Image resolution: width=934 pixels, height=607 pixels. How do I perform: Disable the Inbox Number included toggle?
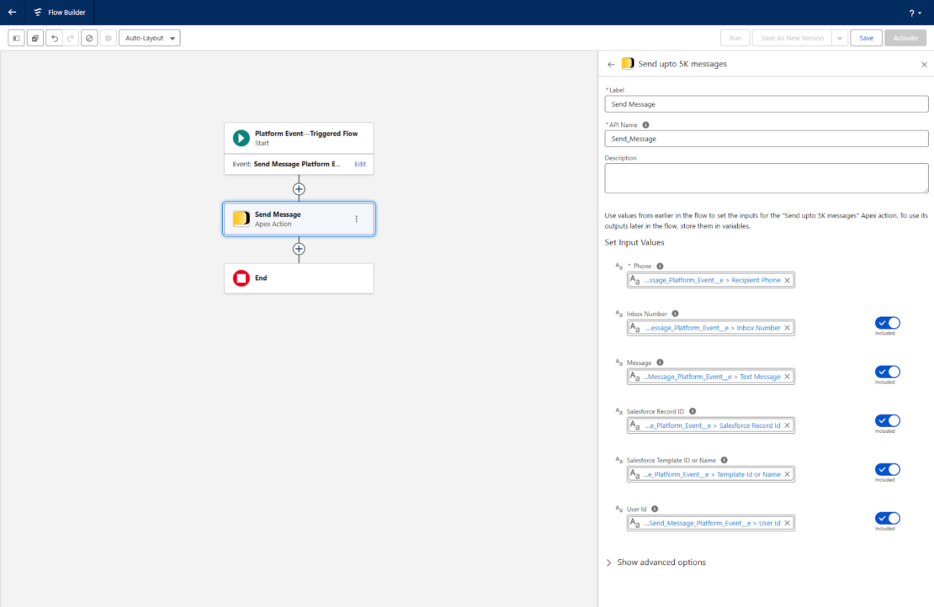887,323
